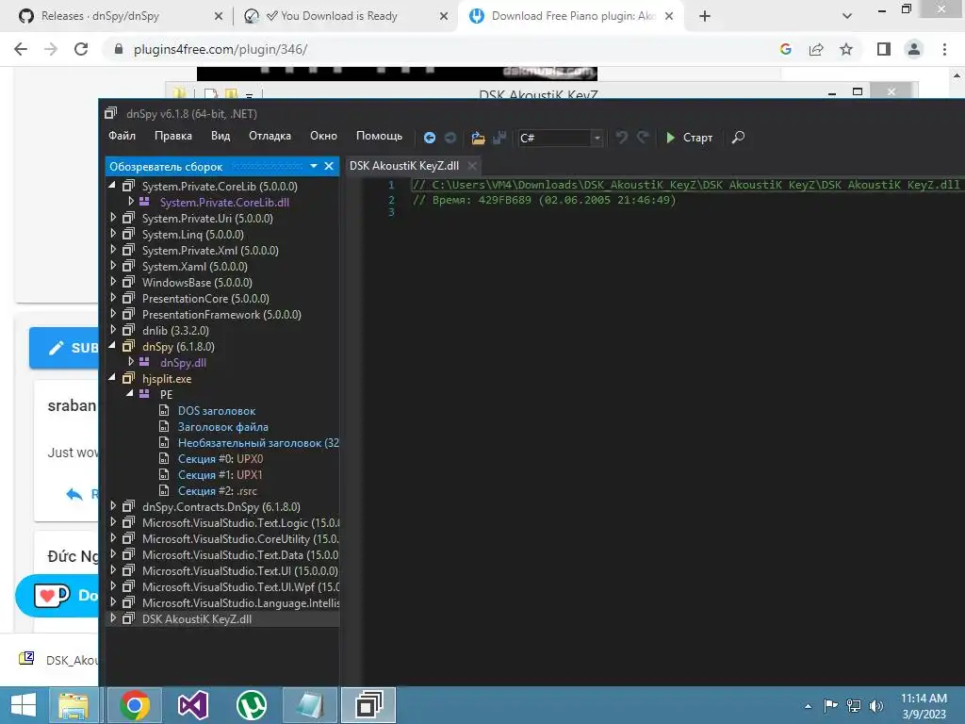Open File Explorer from the taskbar
Screen dimensions: 965x724
click(x=74, y=705)
